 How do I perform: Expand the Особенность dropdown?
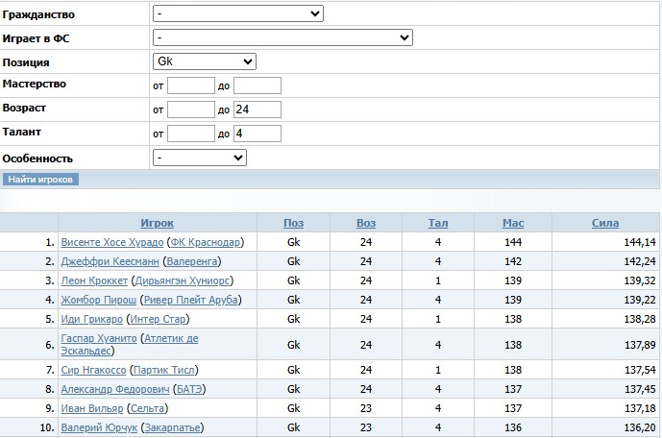pyautogui.click(x=200, y=158)
